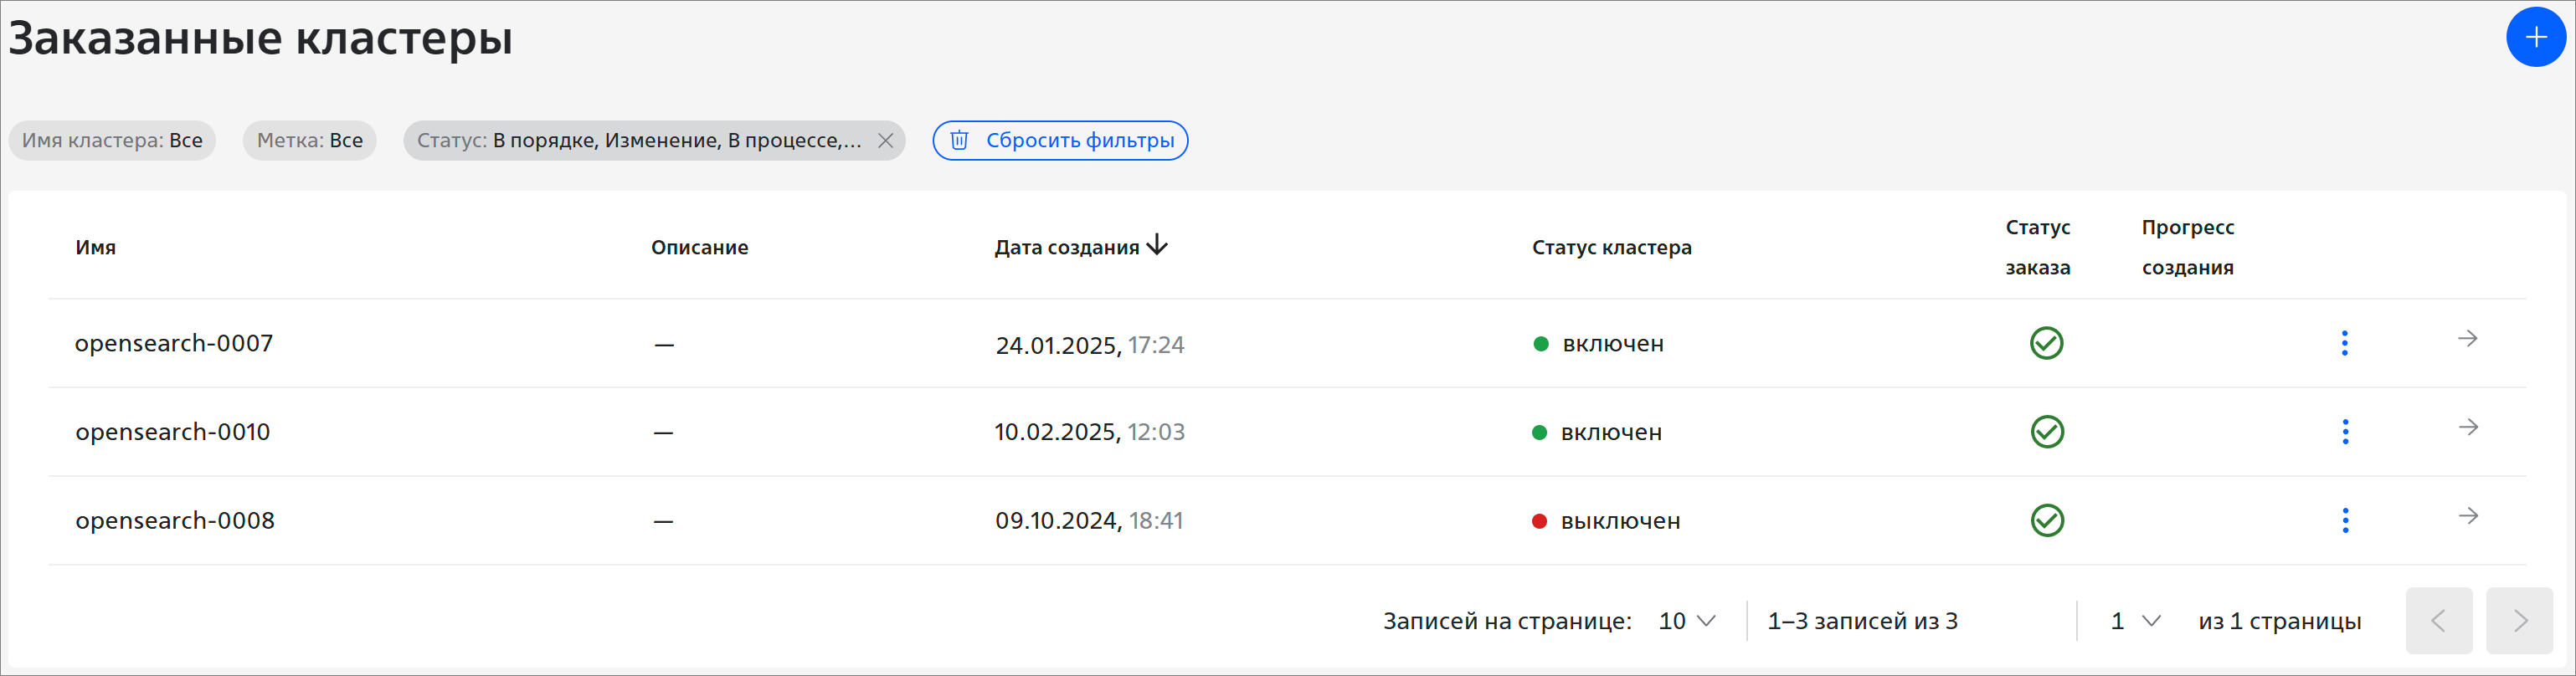Expand the page number dropdown showing 1
The image size is (2576, 676).
click(2136, 621)
